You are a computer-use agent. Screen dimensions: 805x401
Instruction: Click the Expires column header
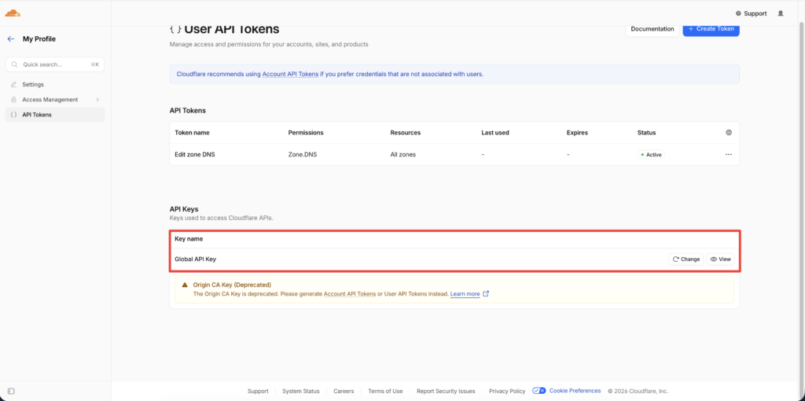click(577, 132)
